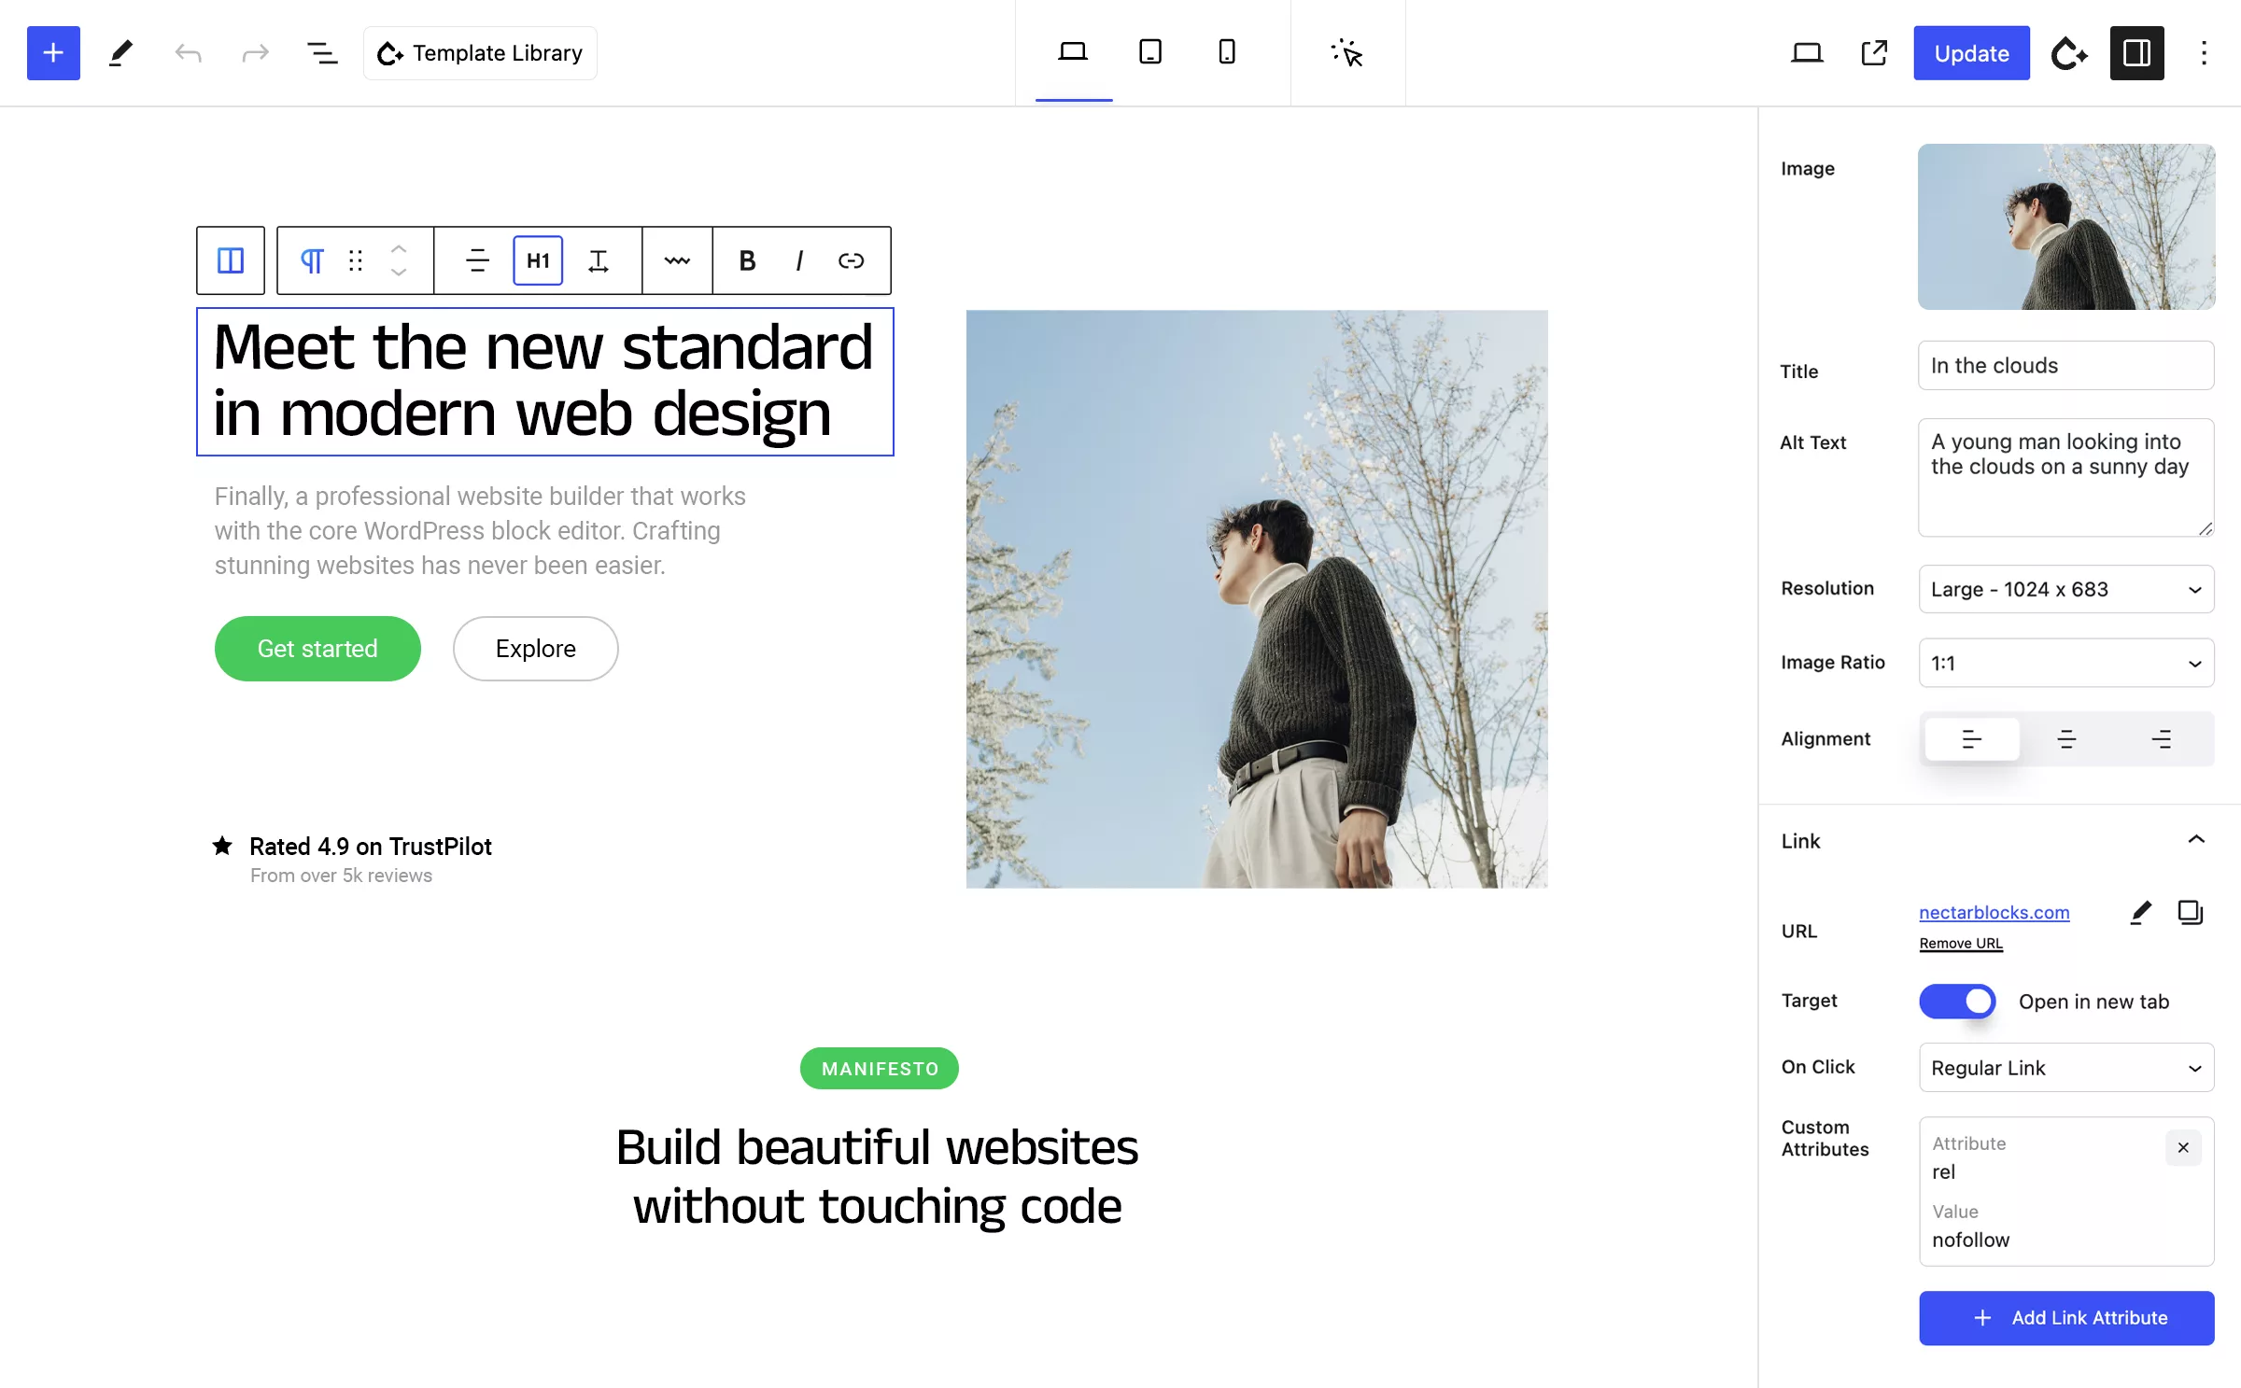Open the view laptop icon next to the external link
The image size is (2241, 1388).
tap(1807, 53)
